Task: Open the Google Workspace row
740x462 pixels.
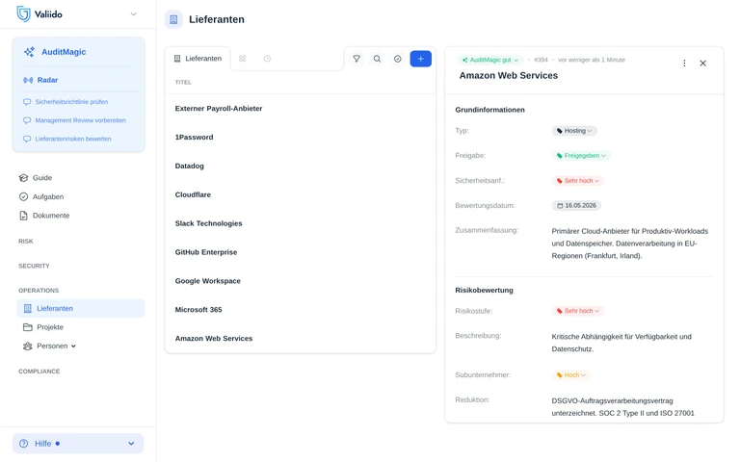Action: (x=301, y=281)
